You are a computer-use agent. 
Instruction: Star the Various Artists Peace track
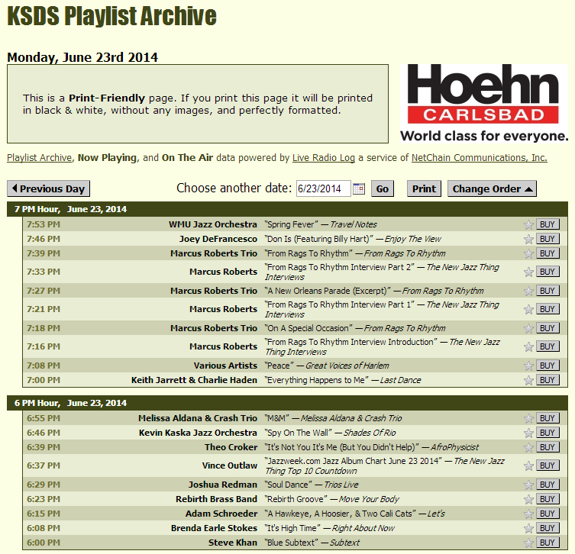click(528, 366)
